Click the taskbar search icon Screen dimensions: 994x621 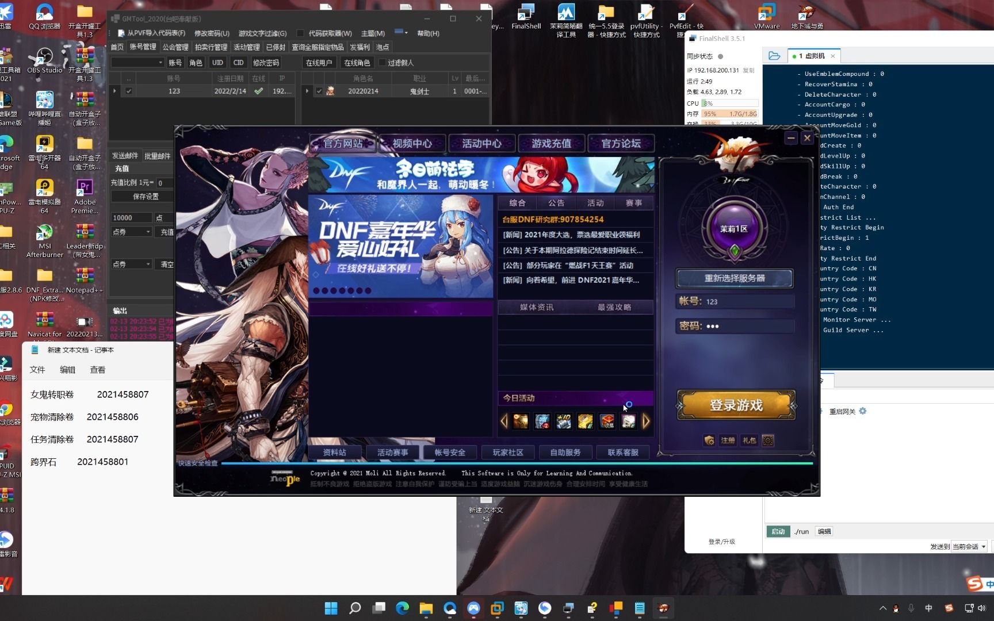pyautogui.click(x=355, y=608)
